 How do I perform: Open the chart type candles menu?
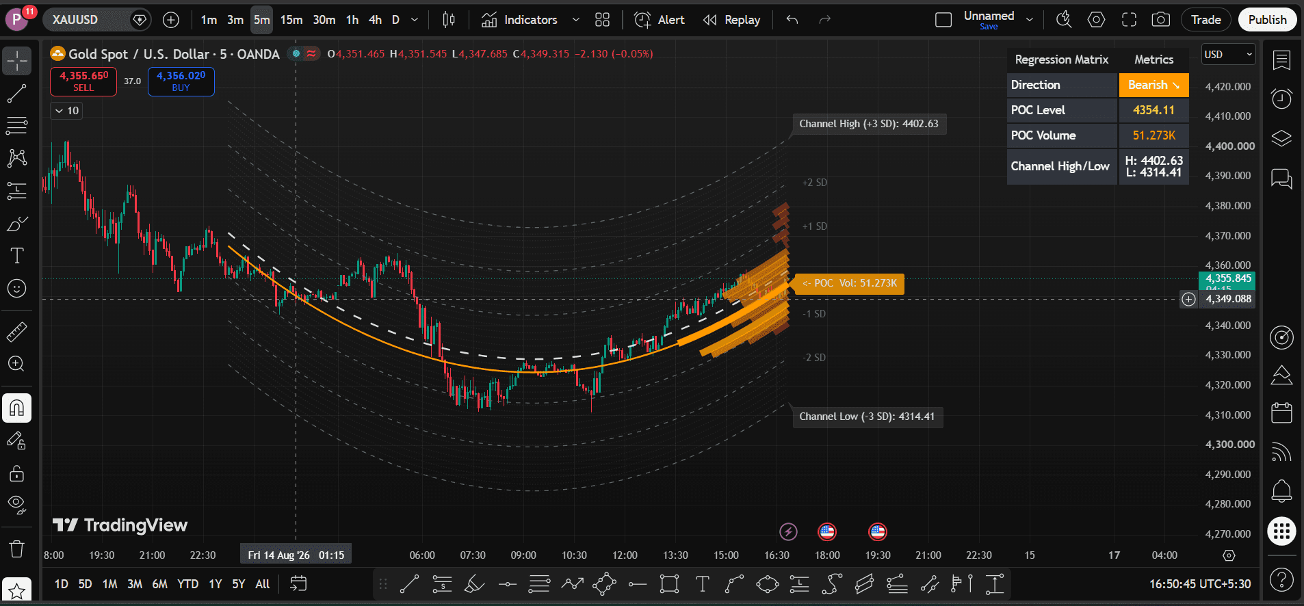tap(449, 20)
